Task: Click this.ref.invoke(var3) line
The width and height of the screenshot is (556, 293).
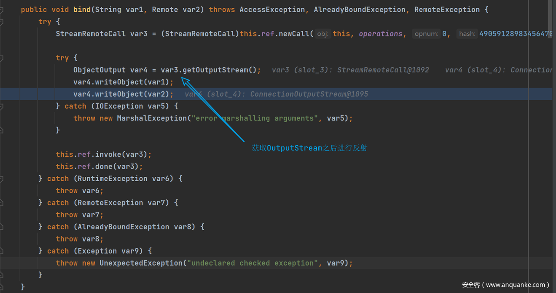Action: (x=103, y=154)
